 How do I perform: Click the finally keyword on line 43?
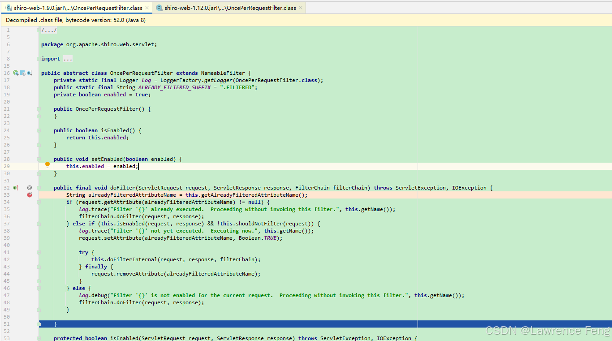tap(96, 267)
